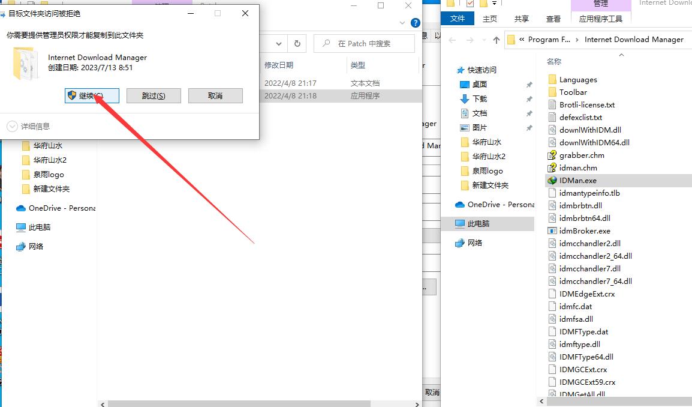Switch to the 查看 ribbon tab
This screenshot has height=407, width=692.
(553, 19)
